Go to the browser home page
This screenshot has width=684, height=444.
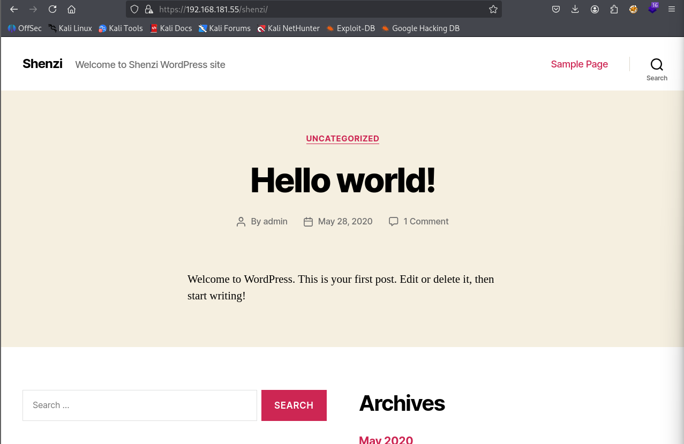(71, 9)
